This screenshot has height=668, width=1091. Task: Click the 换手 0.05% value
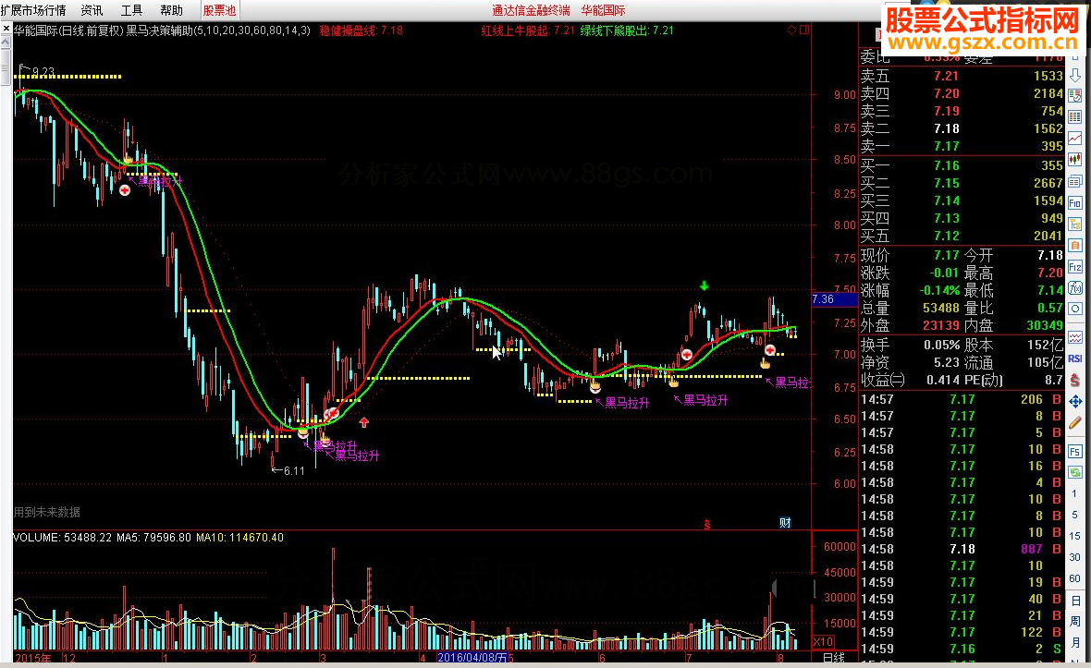coord(942,345)
